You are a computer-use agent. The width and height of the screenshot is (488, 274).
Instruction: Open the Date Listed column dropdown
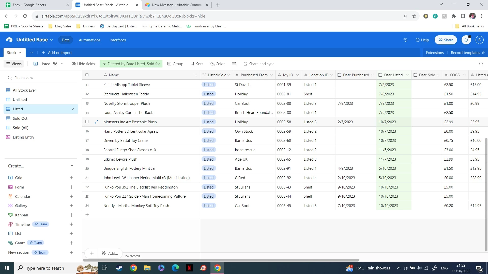[407, 75]
